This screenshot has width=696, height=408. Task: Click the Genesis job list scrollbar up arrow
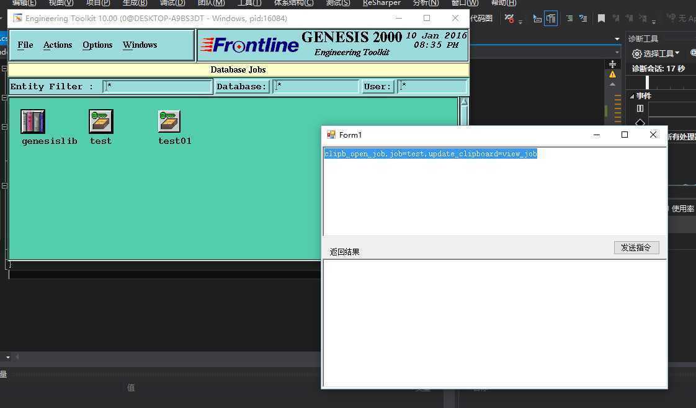(x=464, y=102)
